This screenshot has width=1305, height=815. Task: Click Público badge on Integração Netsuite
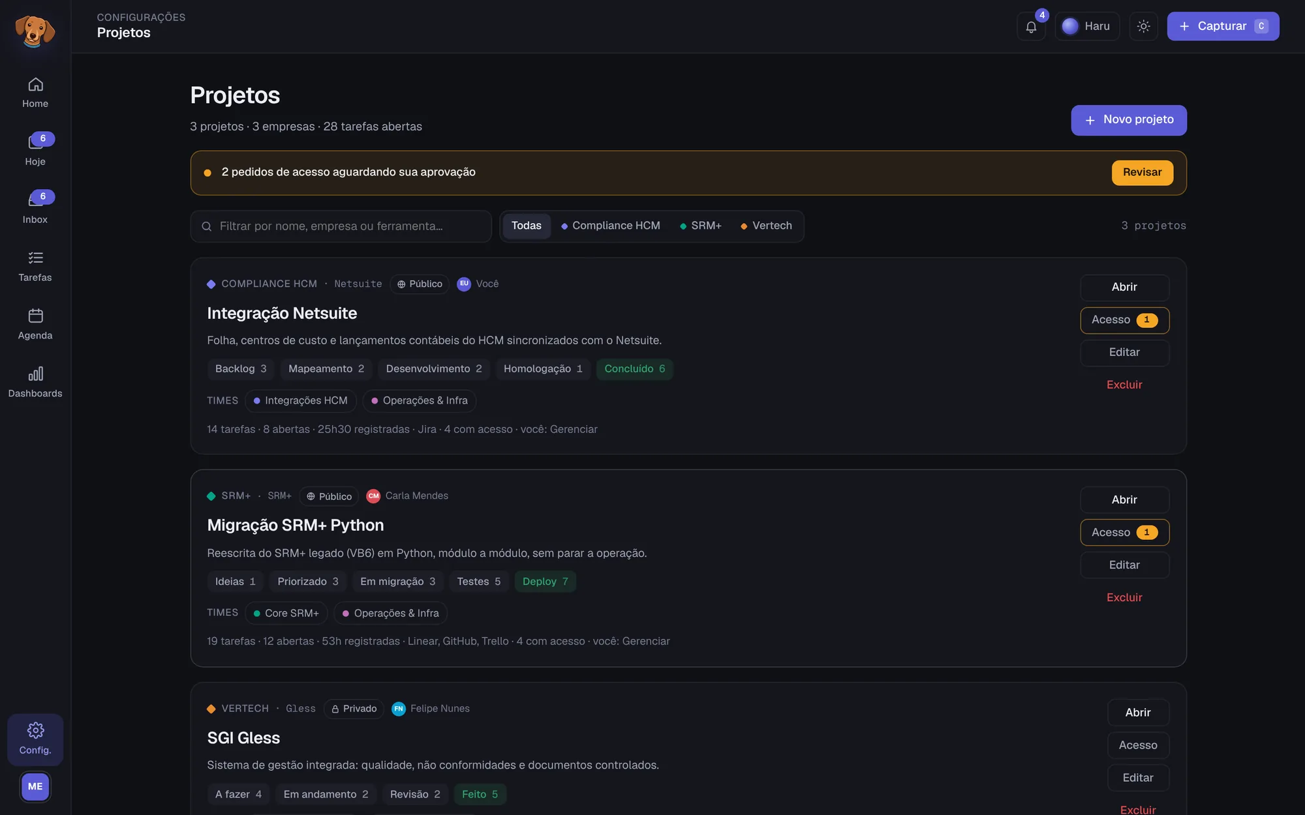click(x=420, y=284)
